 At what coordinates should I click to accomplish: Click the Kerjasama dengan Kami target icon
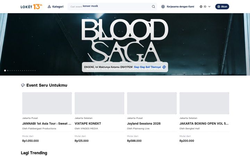click(163, 7)
